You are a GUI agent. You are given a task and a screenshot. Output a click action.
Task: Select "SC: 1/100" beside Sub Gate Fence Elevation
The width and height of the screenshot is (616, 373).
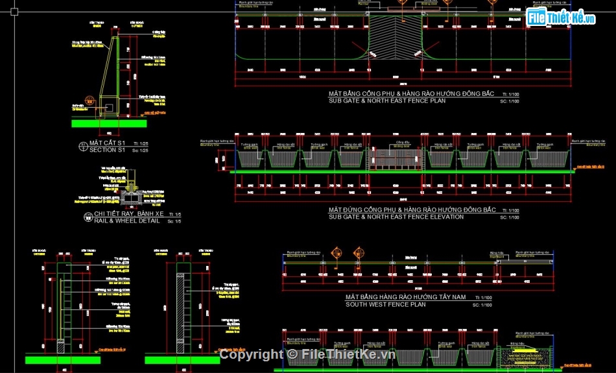coord(510,217)
